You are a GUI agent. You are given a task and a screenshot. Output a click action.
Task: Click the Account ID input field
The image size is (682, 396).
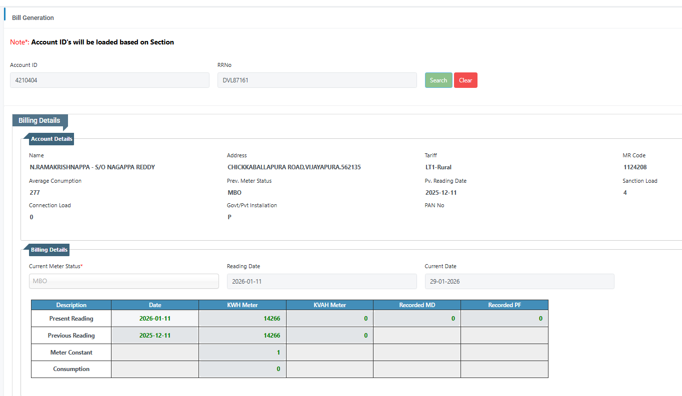[109, 80]
